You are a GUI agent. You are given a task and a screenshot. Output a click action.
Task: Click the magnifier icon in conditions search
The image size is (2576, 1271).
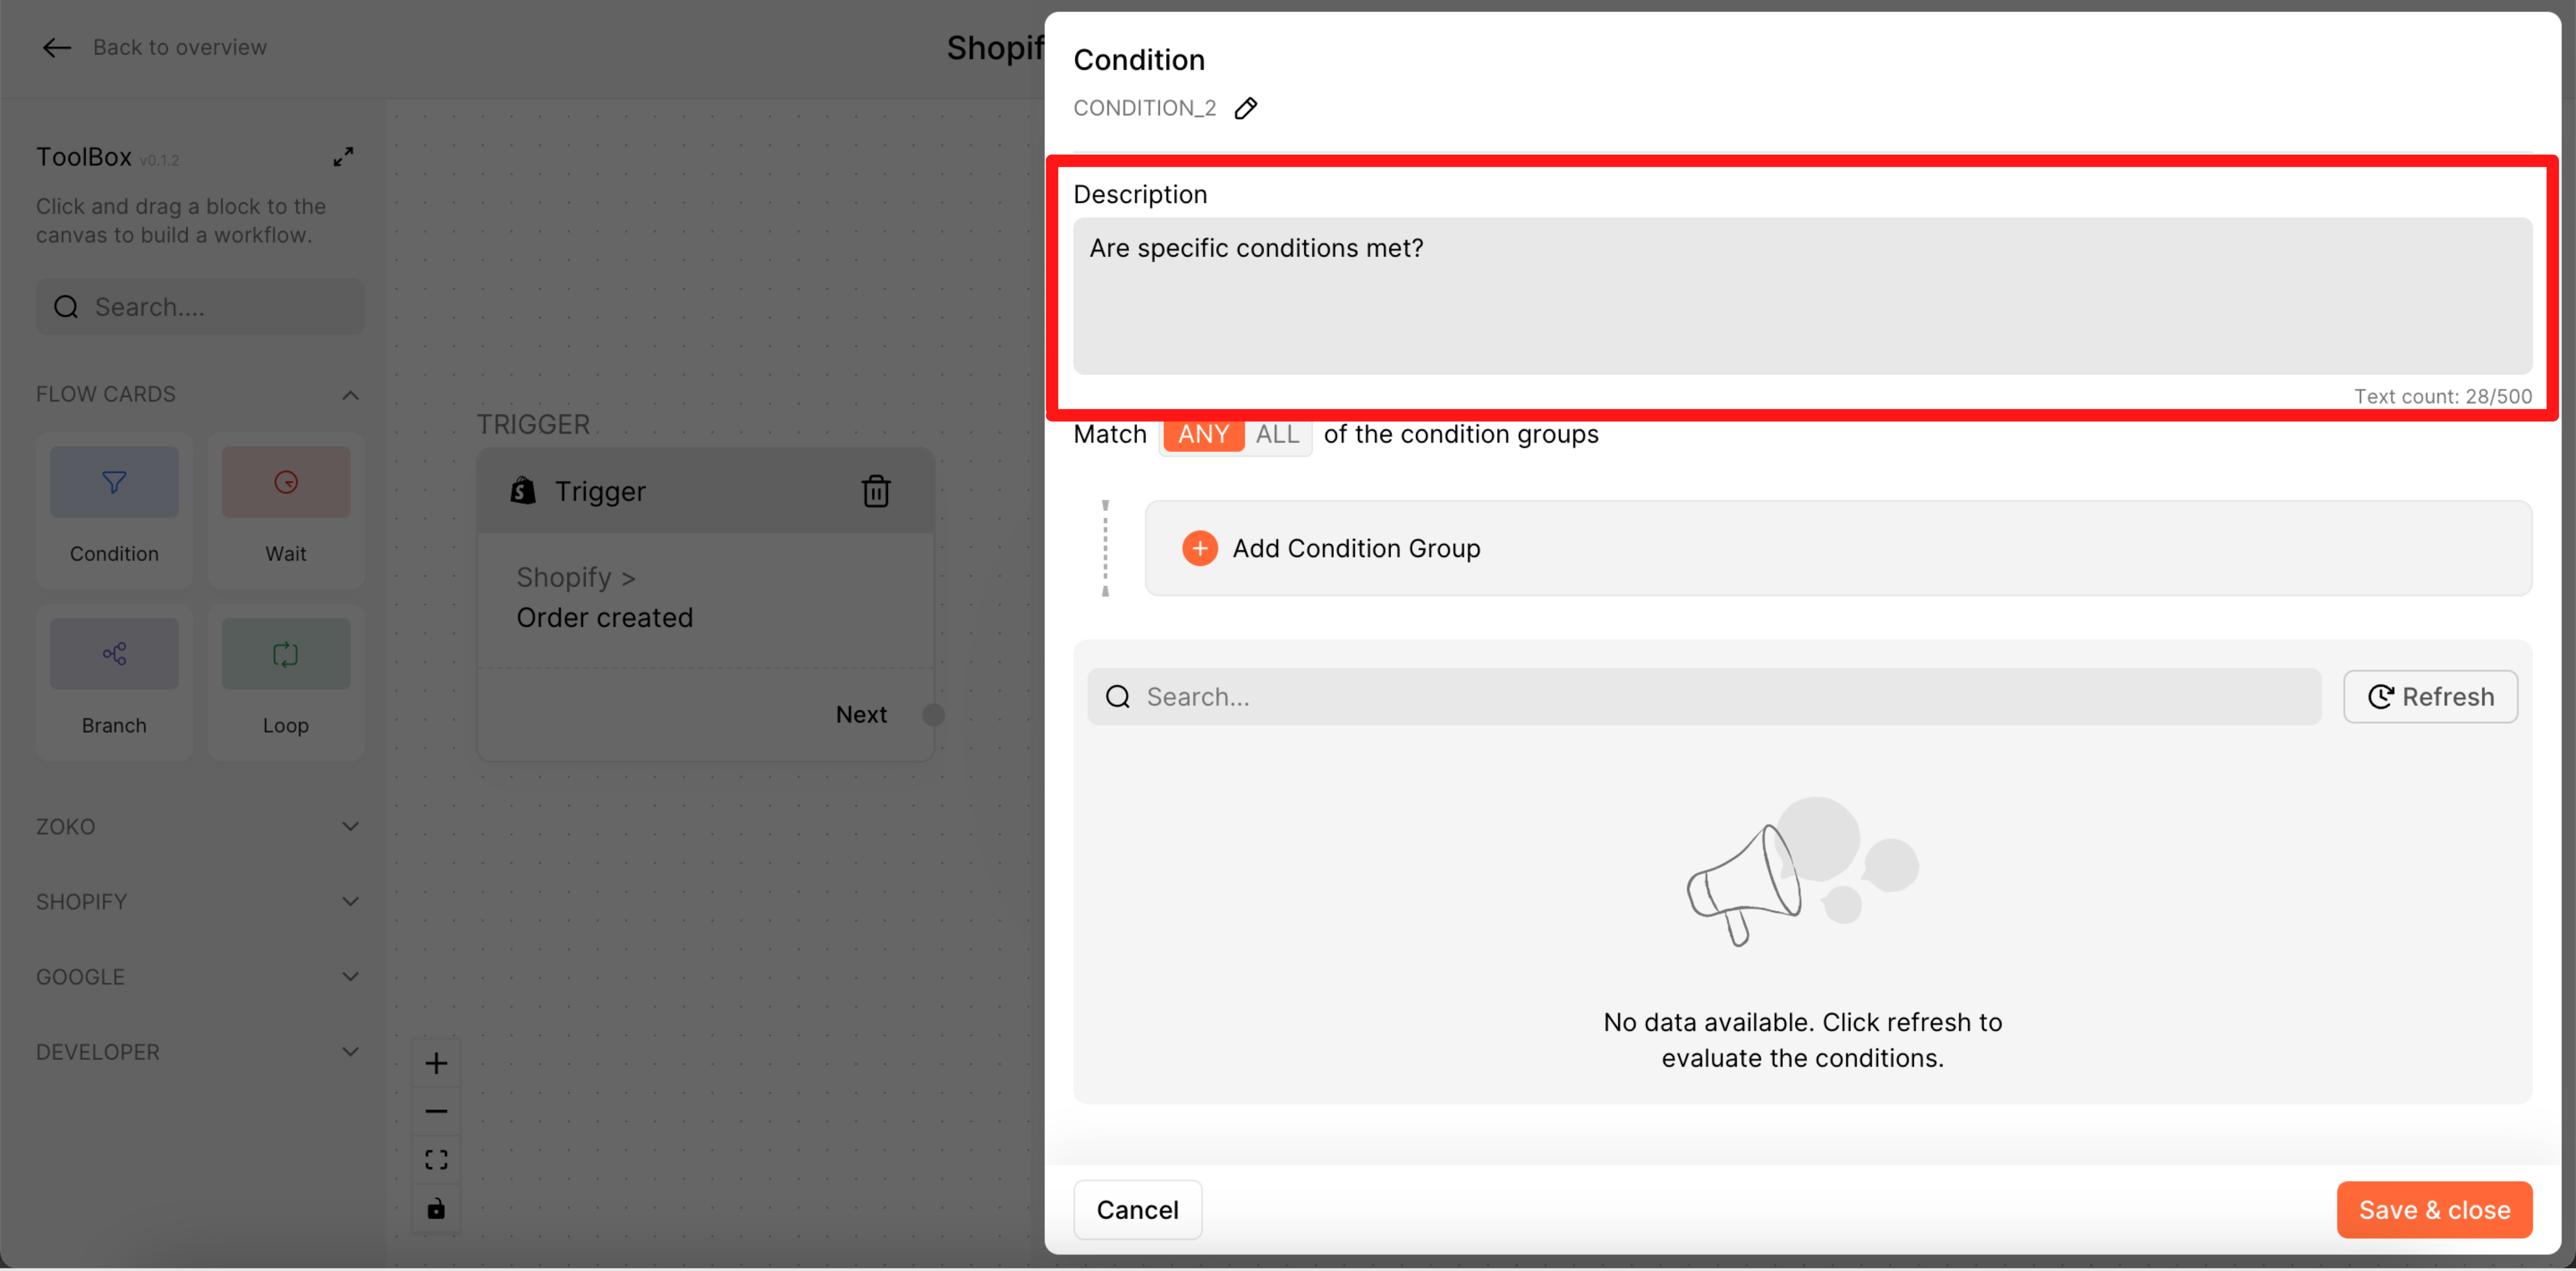pos(1118,696)
